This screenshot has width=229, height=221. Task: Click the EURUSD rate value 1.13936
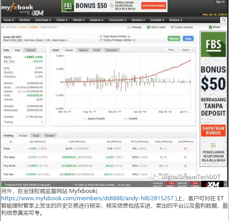click(x=170, y=183)
